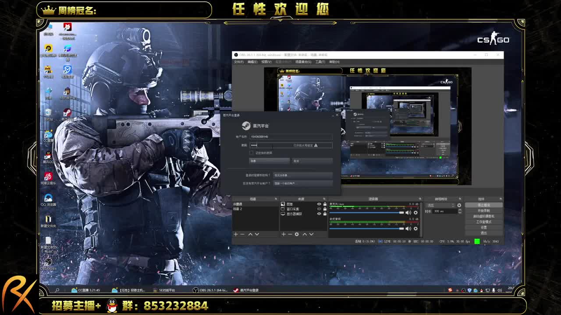The width and height of the screenshot is (561, 315).
Task: Switch to OBS 26.1.1 taskbar item
Action: point(210,290)
